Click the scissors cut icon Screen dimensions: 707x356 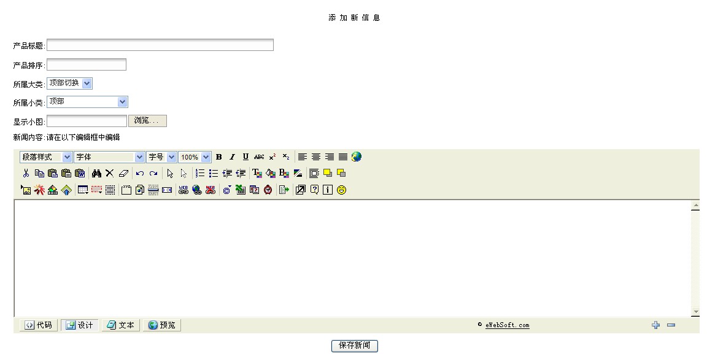point(26,173)
